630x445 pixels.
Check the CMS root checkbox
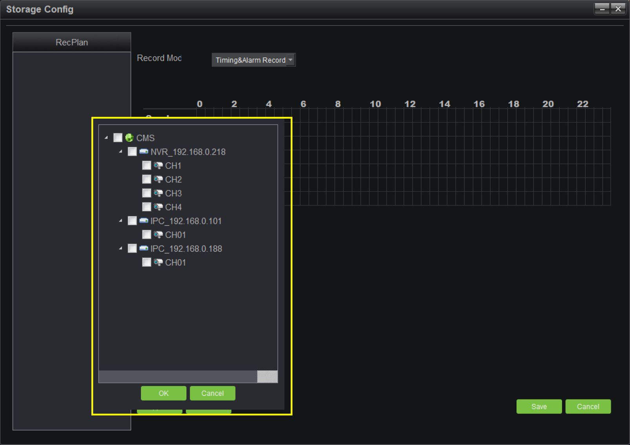tap(118, 138)
